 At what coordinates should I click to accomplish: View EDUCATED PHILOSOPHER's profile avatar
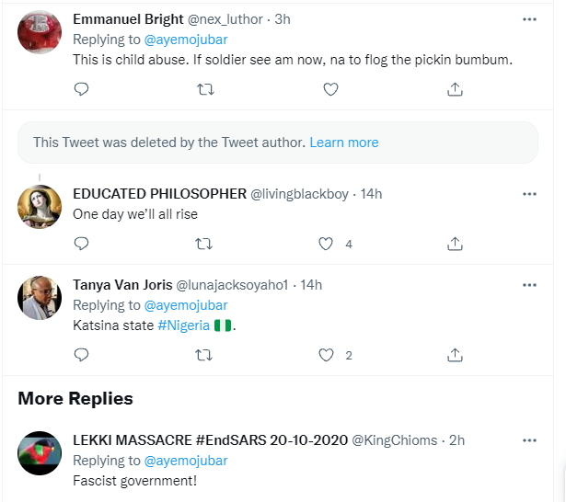(x=40, y=207)
